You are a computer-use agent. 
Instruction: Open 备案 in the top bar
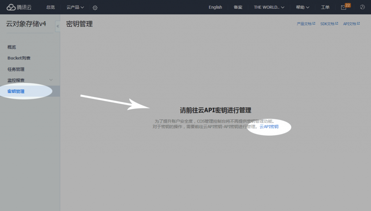click(x=238, y=7)
